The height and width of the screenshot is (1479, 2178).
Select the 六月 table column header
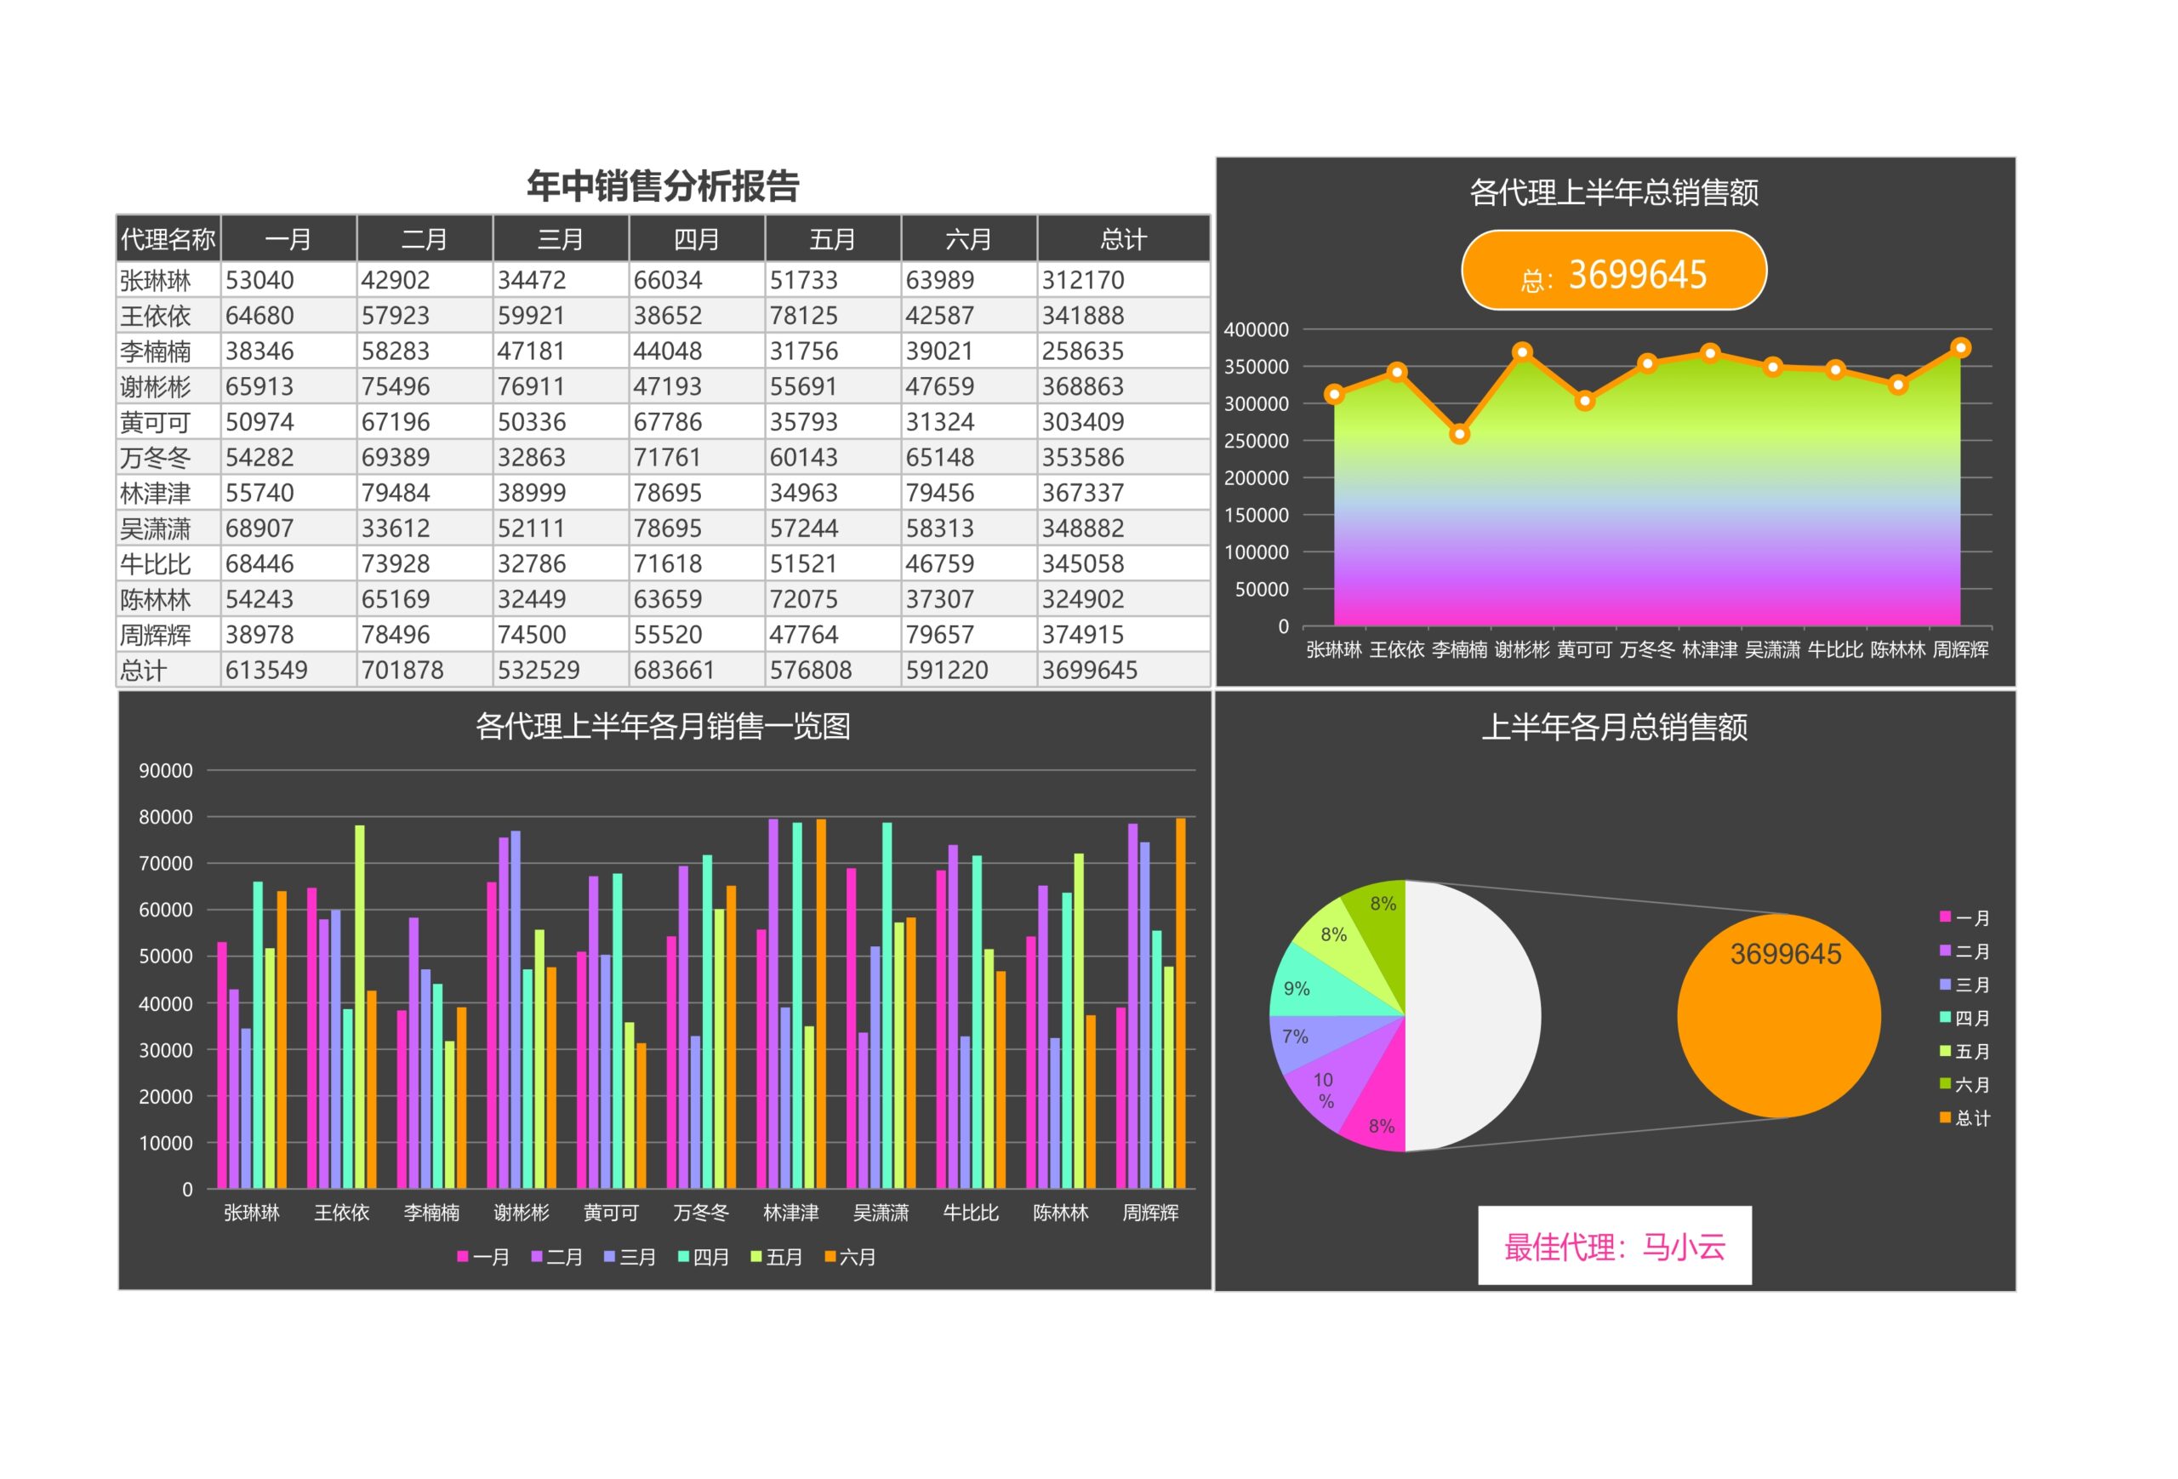tap(968, 239)
